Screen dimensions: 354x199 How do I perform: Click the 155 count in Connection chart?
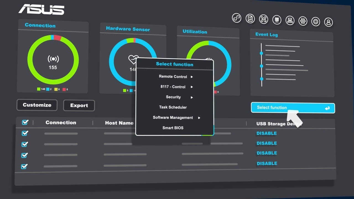pyautogui.click(x=53, y=67)
